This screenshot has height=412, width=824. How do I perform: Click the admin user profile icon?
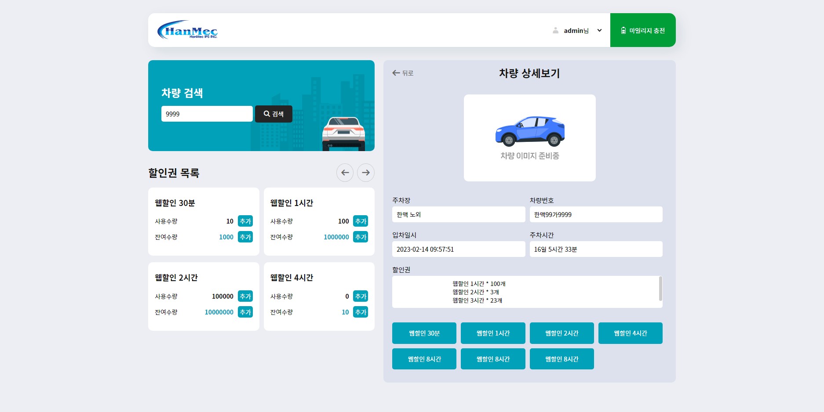pyautogui.click(x=555, y=30)
